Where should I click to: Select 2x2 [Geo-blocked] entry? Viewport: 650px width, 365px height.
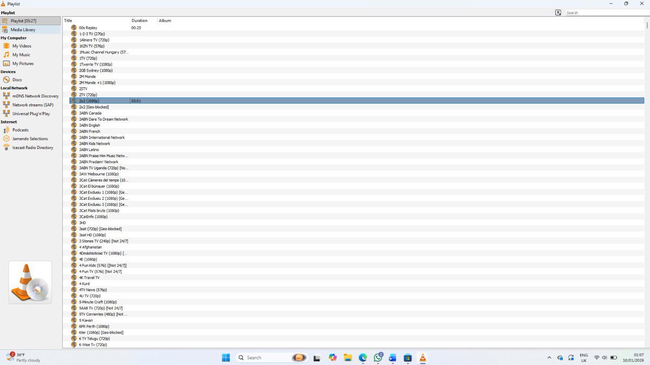94,107
